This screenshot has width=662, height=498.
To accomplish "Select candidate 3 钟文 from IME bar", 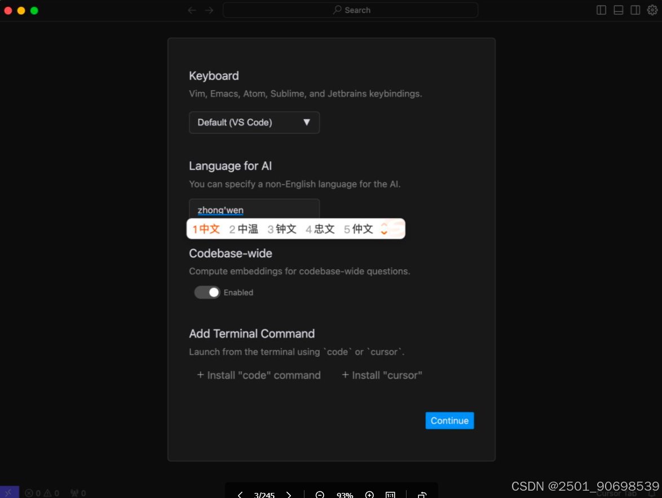I will click(x=281, y=229).
